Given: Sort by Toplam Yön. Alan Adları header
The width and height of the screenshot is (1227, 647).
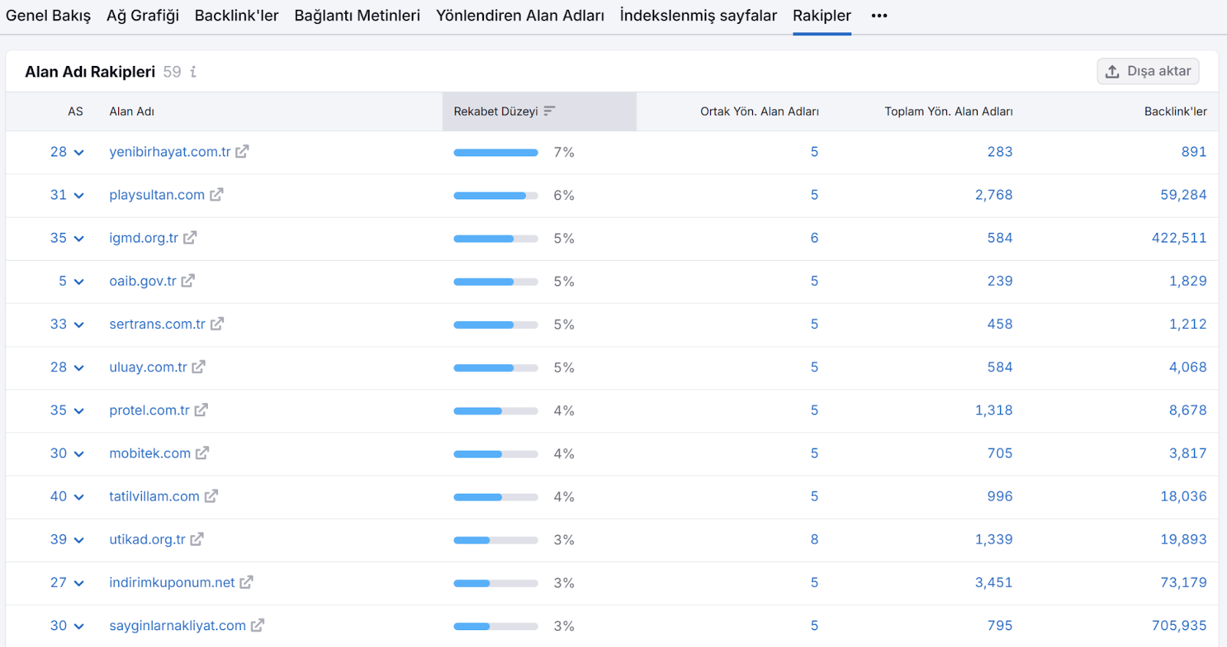Looking at the screenshot, I should click(949, 111).
